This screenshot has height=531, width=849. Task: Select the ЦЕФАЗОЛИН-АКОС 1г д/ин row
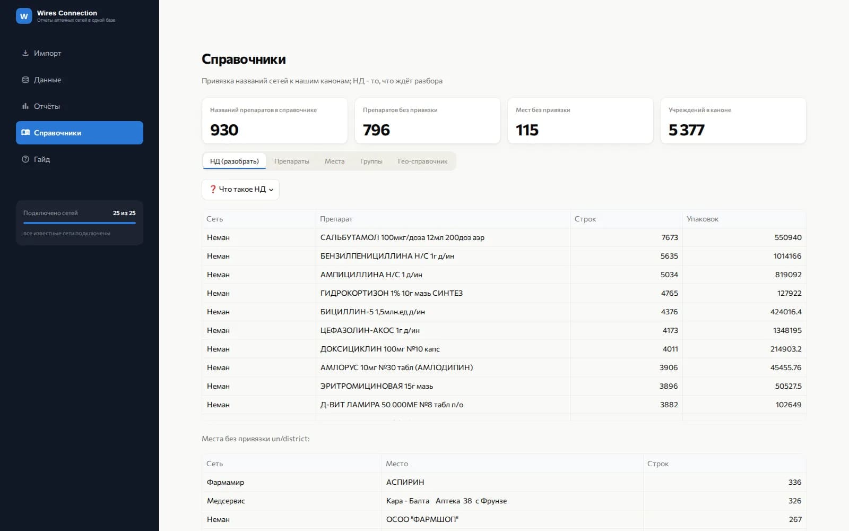click(x=504, y=330)
